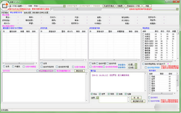Image resolution: width=181 pixels, height=113 pixels.
Task: Click the 试用用户登录 button
Action: pos(72,6)
